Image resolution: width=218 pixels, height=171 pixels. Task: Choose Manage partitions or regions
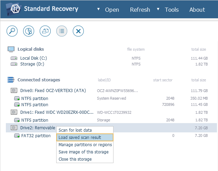85,144
